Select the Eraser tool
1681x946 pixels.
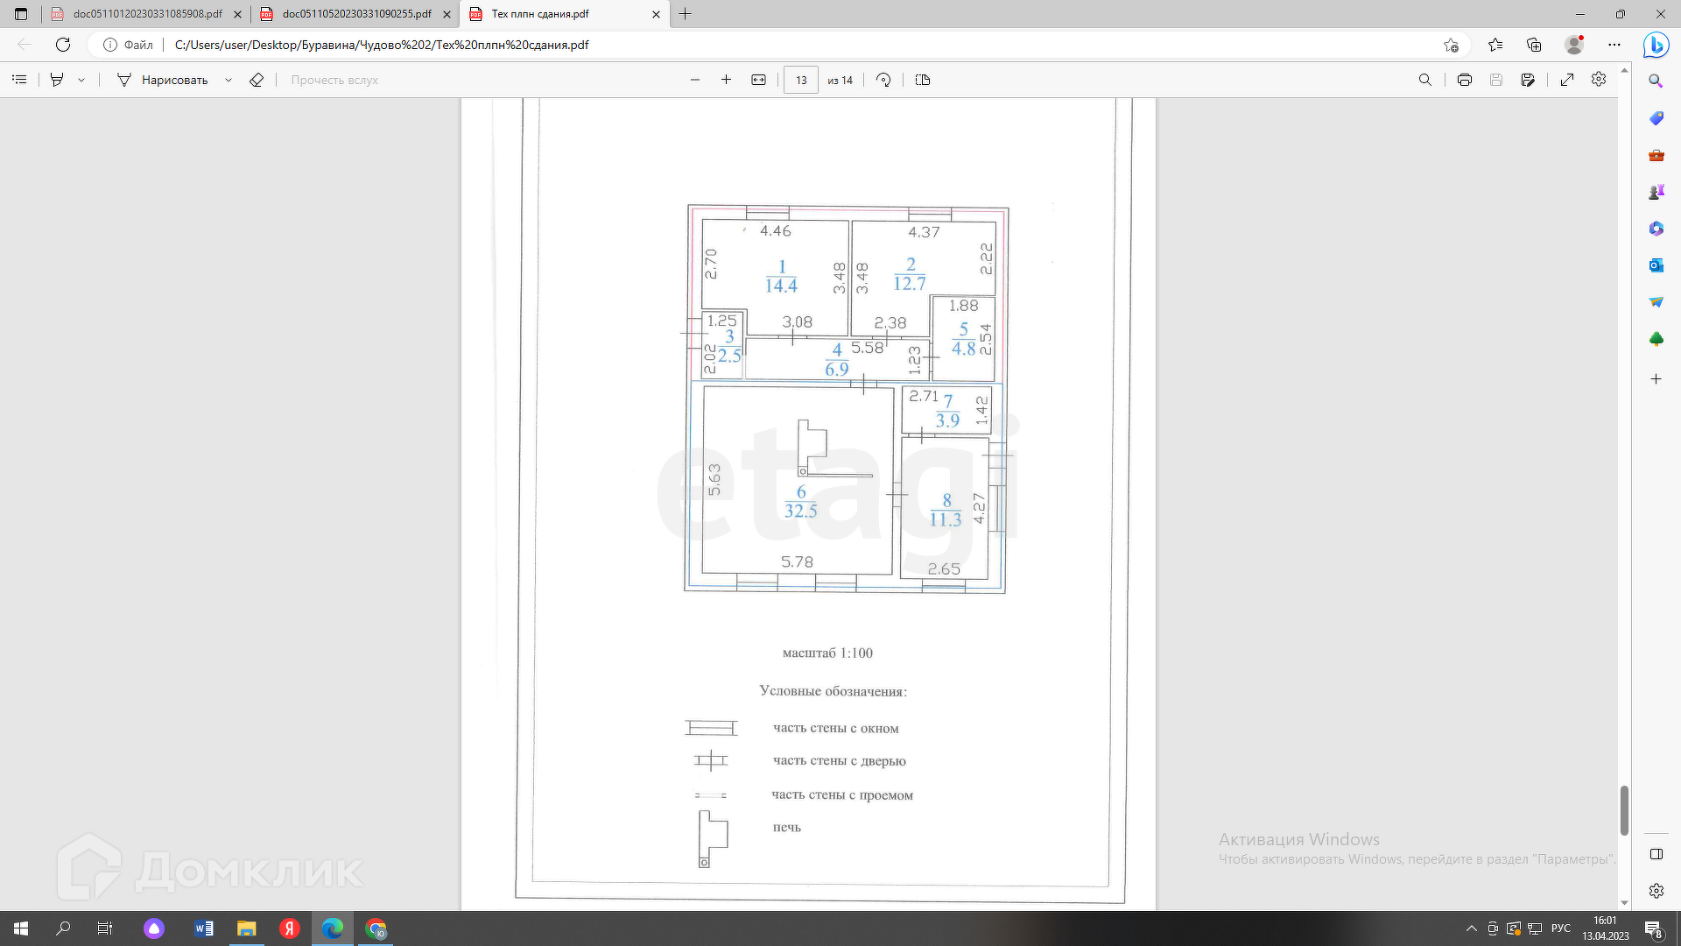point(257,80)
